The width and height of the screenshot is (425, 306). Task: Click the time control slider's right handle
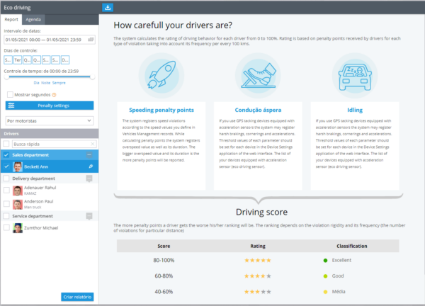coord(92,77)
